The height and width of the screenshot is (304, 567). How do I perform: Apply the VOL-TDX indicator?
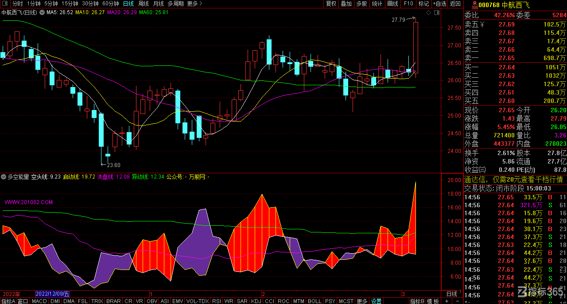[x=198, y=301]
